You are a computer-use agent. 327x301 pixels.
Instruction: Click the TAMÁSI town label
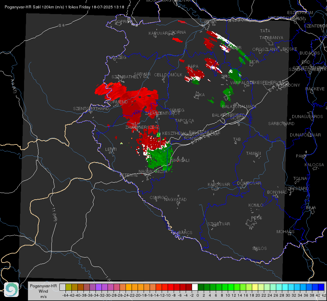pyautogui.click(x=254, y=153)
